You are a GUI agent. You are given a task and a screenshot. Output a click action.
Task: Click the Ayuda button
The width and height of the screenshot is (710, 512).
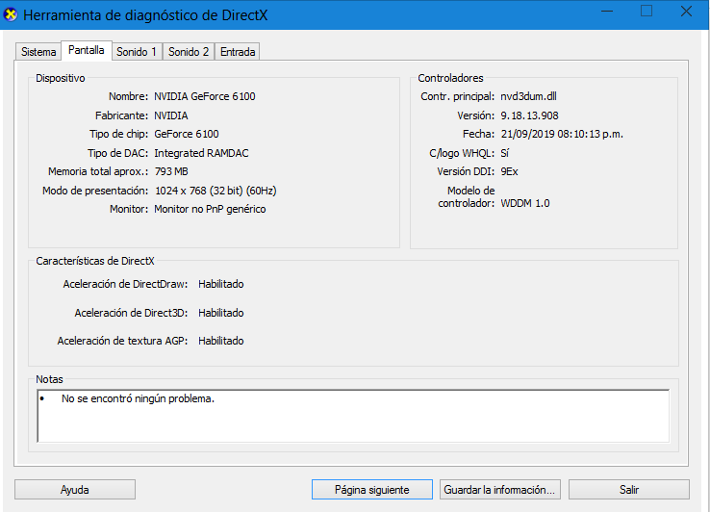pos(75,490)
